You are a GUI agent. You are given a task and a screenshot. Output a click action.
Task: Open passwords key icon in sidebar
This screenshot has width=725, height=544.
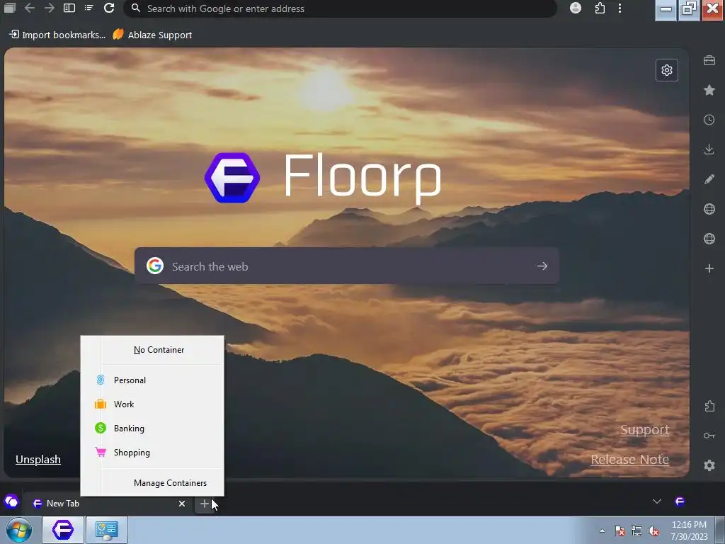[x=709, y=436]
